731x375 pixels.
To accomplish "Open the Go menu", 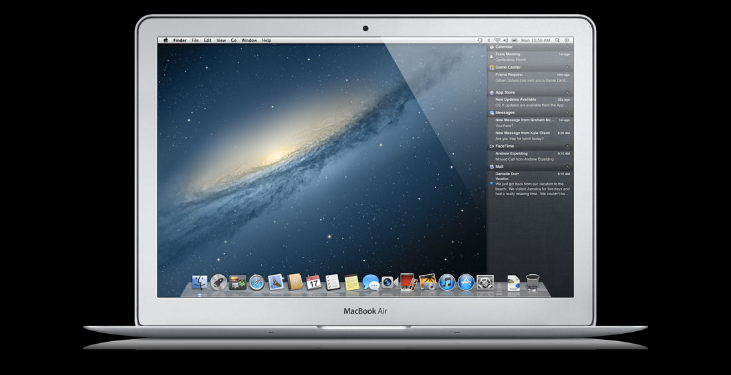I will 233,40.
